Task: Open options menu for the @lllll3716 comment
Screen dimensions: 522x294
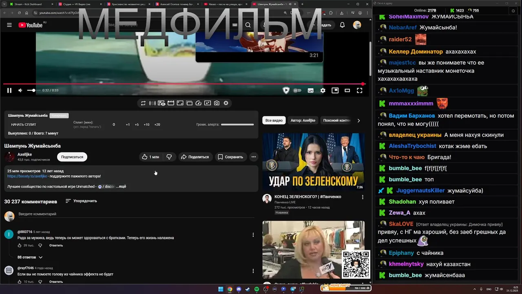Action: 253,235
